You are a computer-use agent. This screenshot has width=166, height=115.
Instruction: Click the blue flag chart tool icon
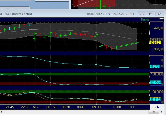(157, 107)
